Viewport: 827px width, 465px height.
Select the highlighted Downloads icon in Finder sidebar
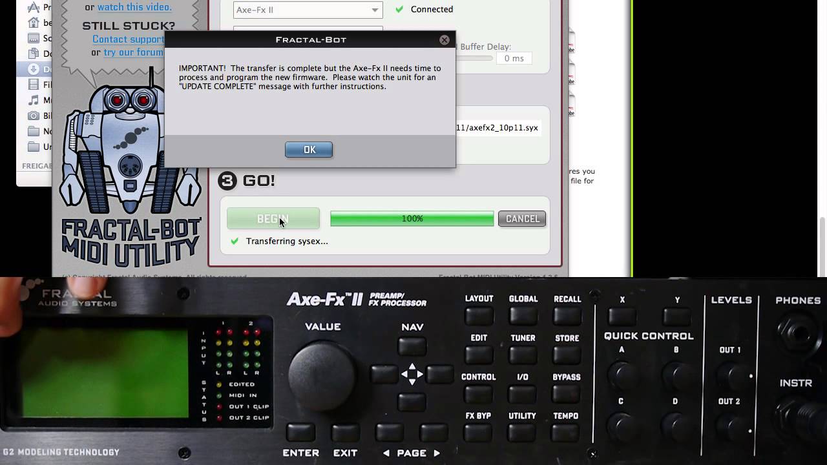tap(32, 69)
